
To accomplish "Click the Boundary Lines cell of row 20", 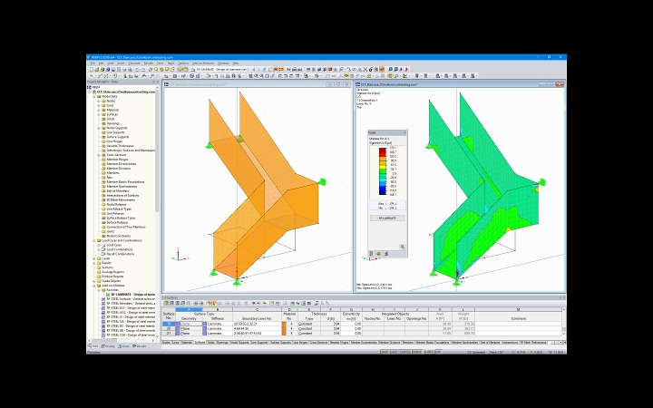I will [257, 328].
